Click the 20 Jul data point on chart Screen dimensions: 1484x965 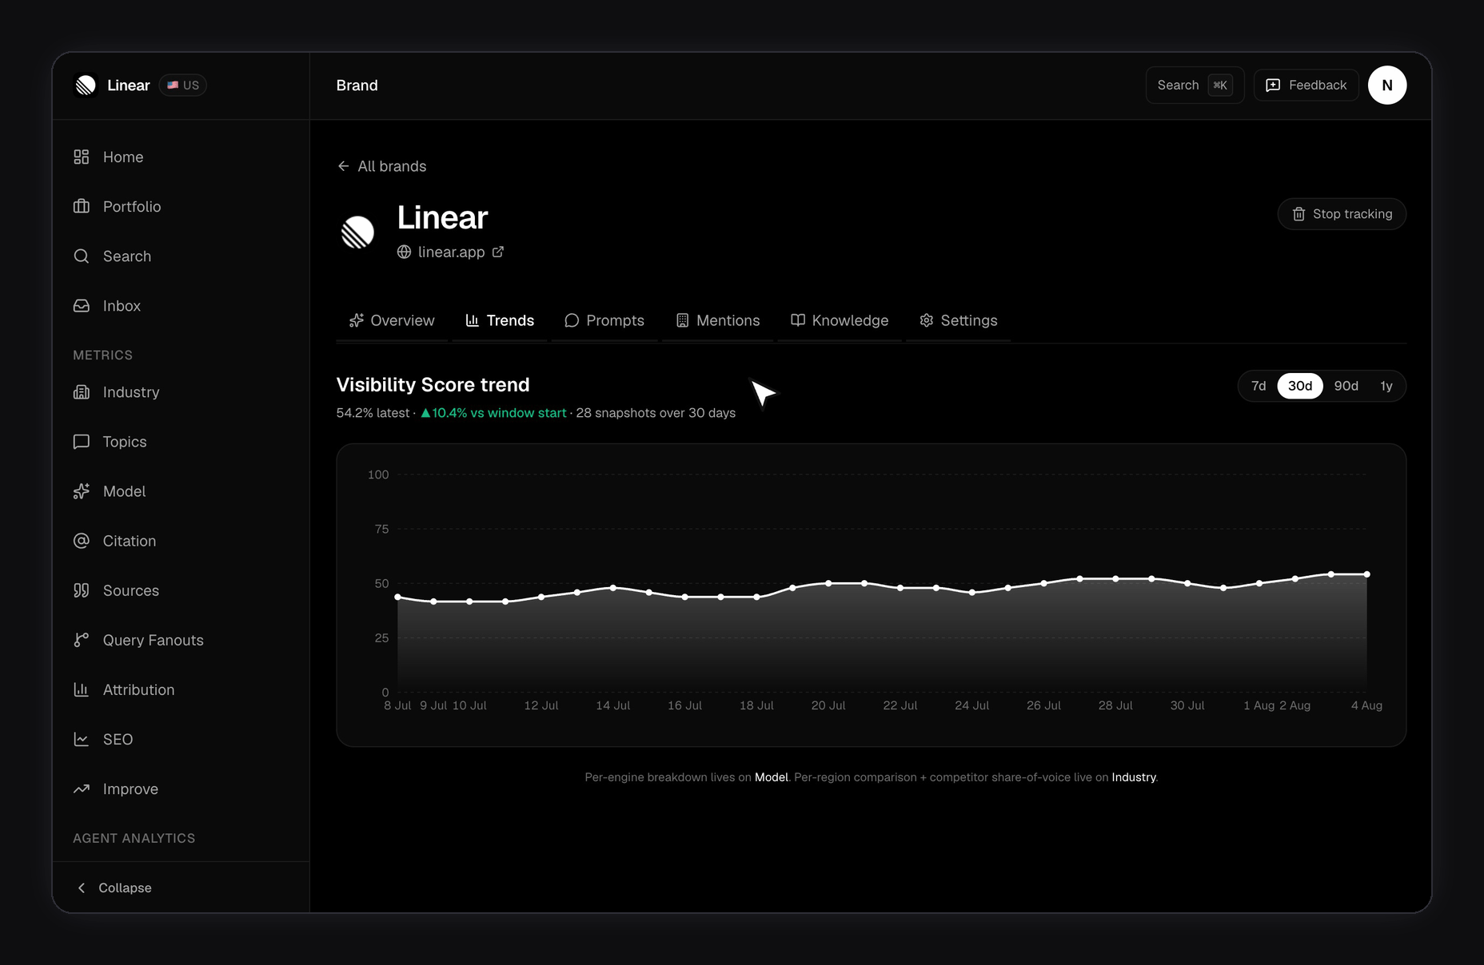click(828, 584)
